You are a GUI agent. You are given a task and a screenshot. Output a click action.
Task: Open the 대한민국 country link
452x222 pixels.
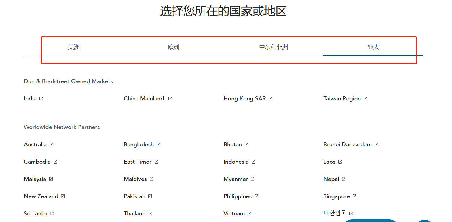click(x=335, y=213)
